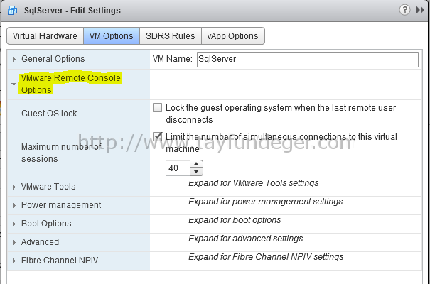Click the maximum sessions value field showing 40
This screenshot has width=430, height=284.
point(178,168)
